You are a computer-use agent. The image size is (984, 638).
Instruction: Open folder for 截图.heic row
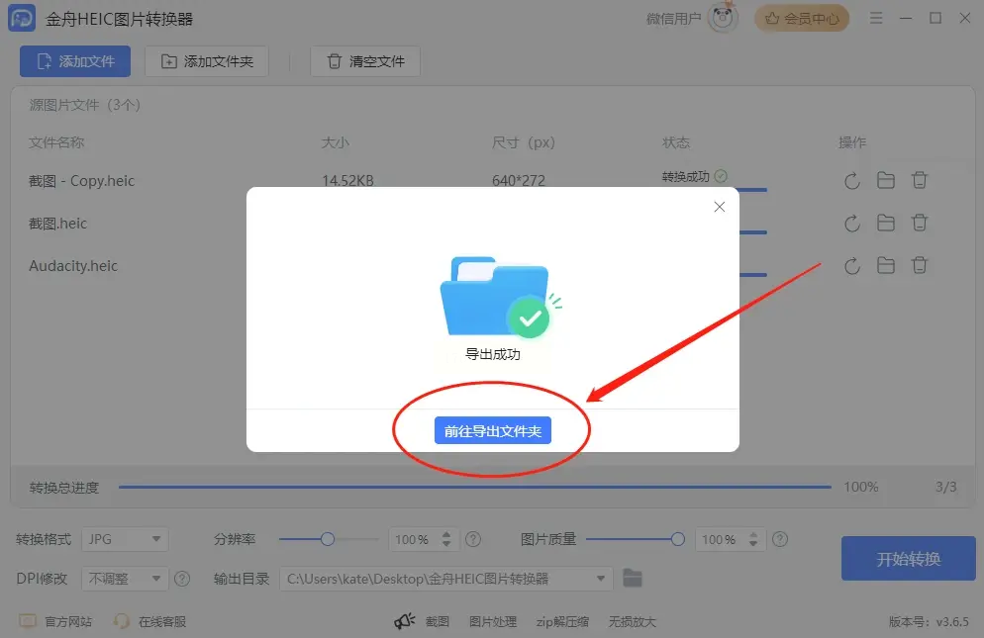tap(885, 223)
